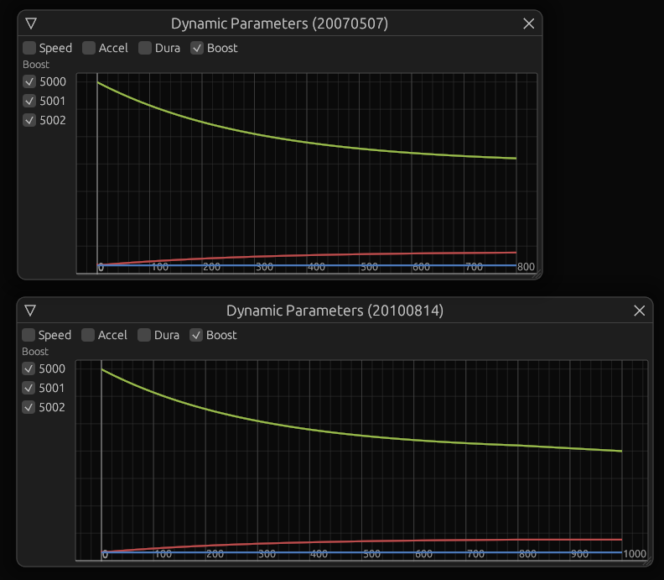
Task: Click the resize grip of 20100814 window
Action: pos(648,562)
